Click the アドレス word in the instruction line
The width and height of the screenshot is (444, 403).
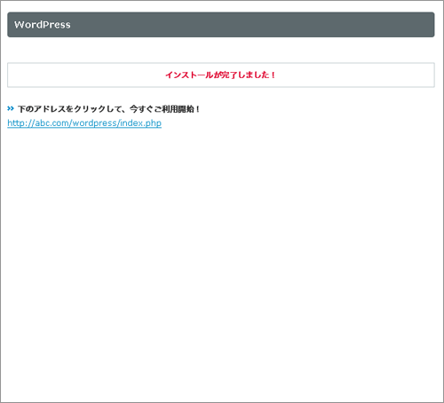49,109
